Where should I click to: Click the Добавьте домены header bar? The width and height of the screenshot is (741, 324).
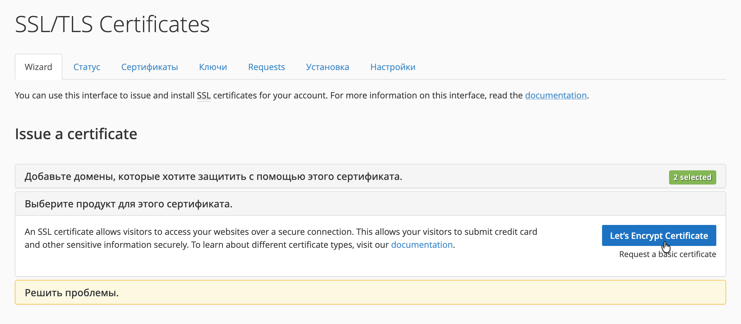(x=213, y=177)
